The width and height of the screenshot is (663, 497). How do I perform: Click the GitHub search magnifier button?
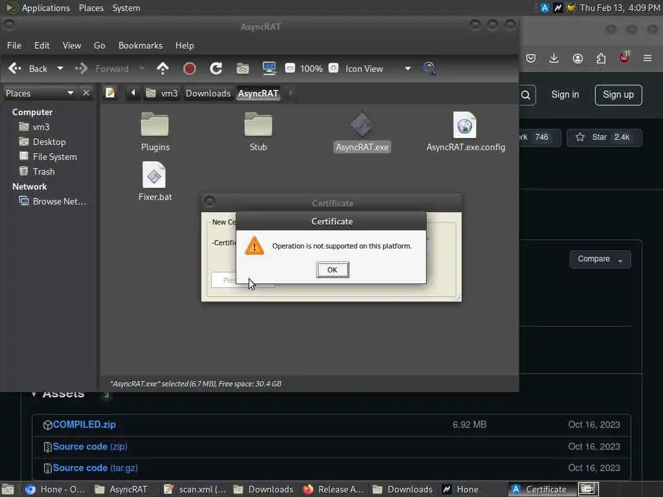(526, 95)
